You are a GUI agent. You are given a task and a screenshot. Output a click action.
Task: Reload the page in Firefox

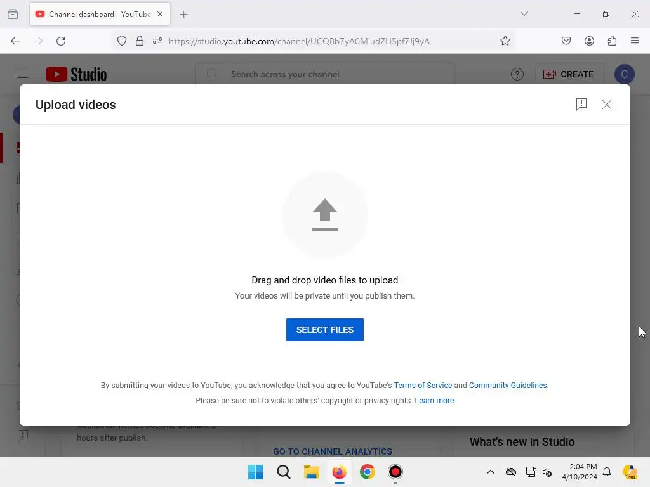61,41
